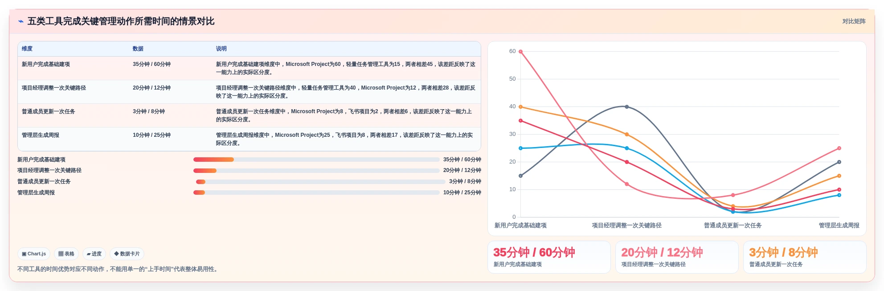Click the red point at 20 on second category
The image size is (884, 291).
tap(627, 162)
